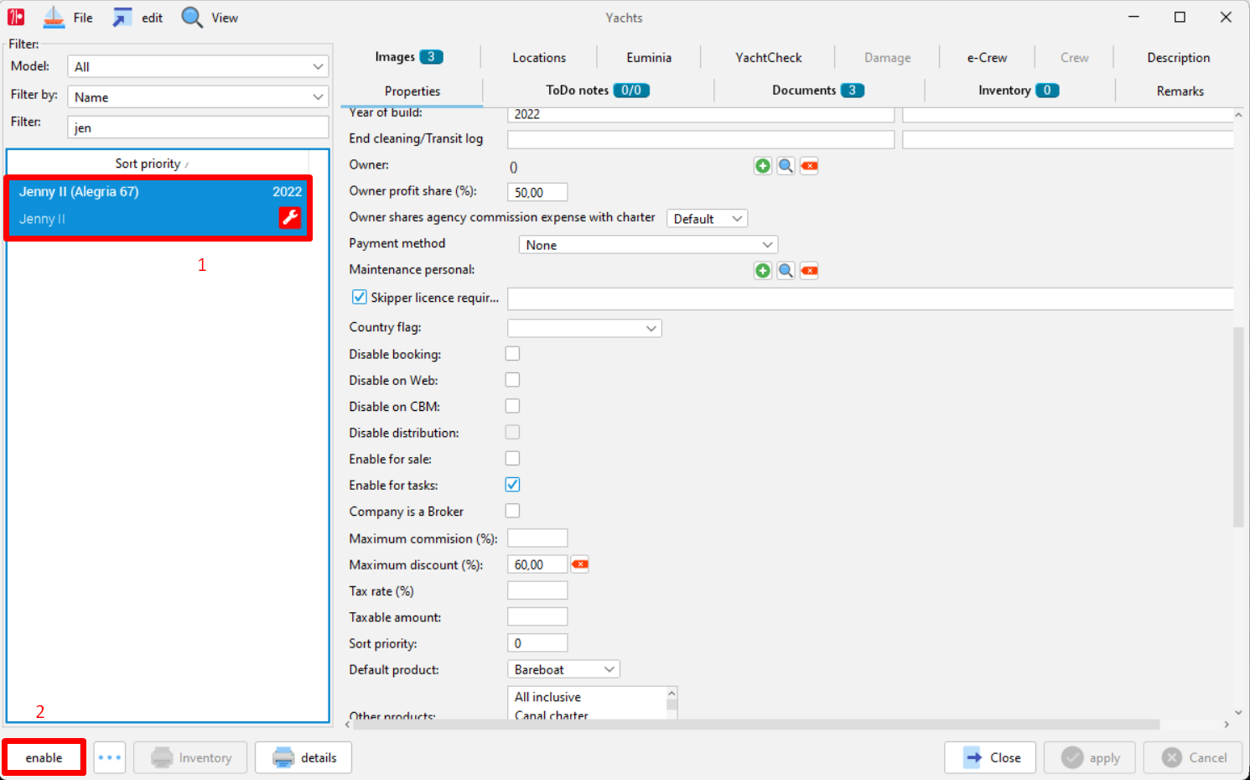Click the Filter text input field
Viewport: 1250px width, 780px height.
[198, 127]
